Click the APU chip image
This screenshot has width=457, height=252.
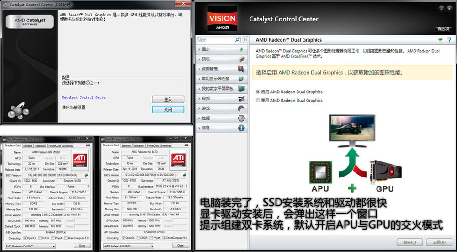click(321, 172)
